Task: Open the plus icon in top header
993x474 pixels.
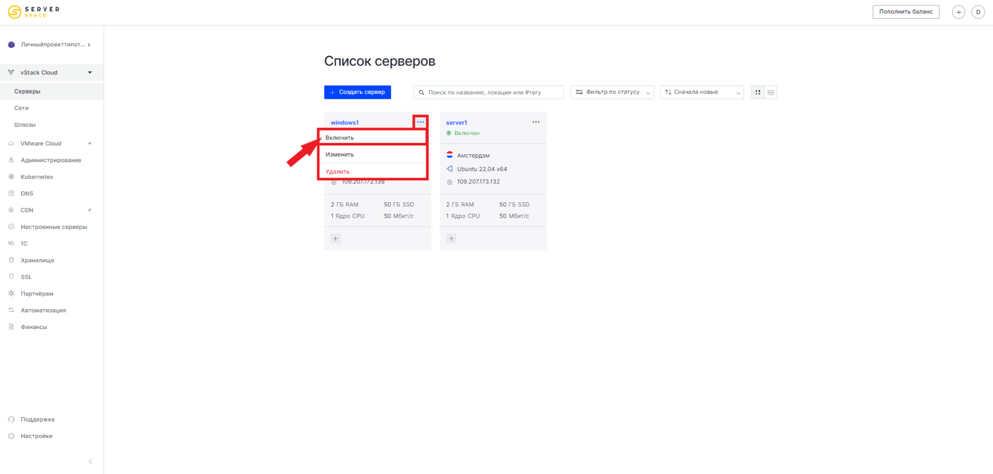Action: pyautogui.click(x=959, y=12)
